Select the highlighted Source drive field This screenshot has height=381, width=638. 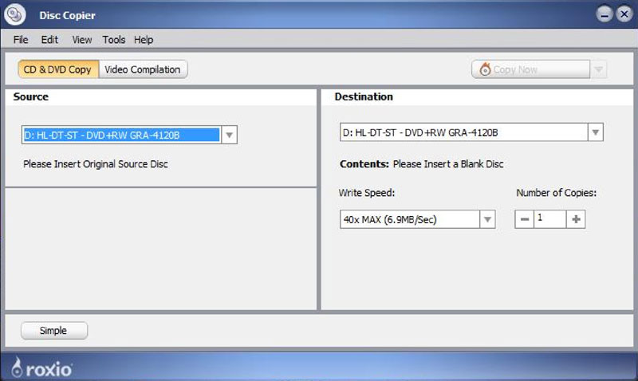coord(121,135)
